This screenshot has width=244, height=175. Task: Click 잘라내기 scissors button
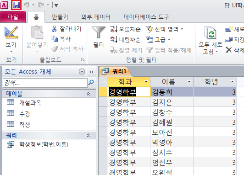67,29
